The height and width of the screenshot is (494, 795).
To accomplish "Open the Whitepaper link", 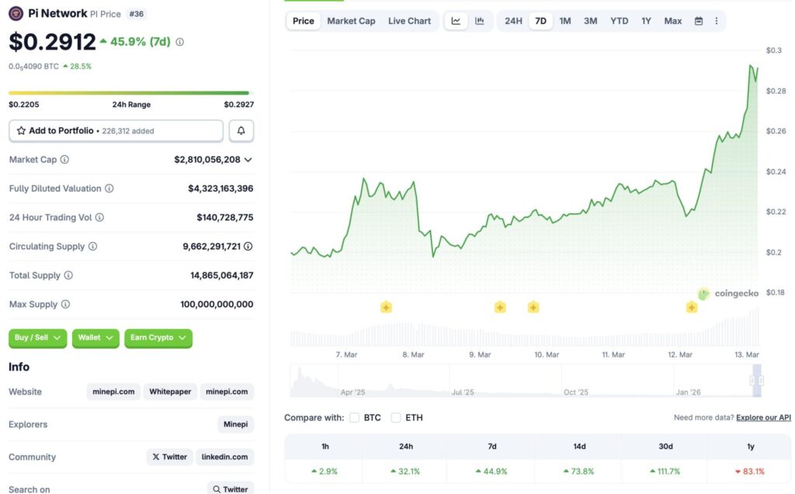I will (x=169, y=392).
